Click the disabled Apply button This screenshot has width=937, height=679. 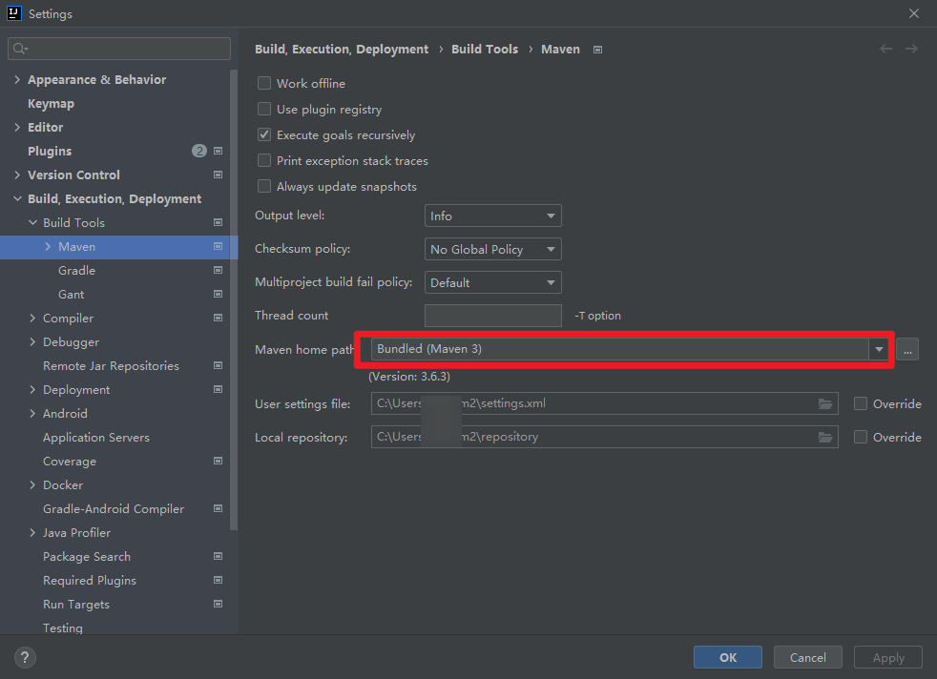click(888, 657)
